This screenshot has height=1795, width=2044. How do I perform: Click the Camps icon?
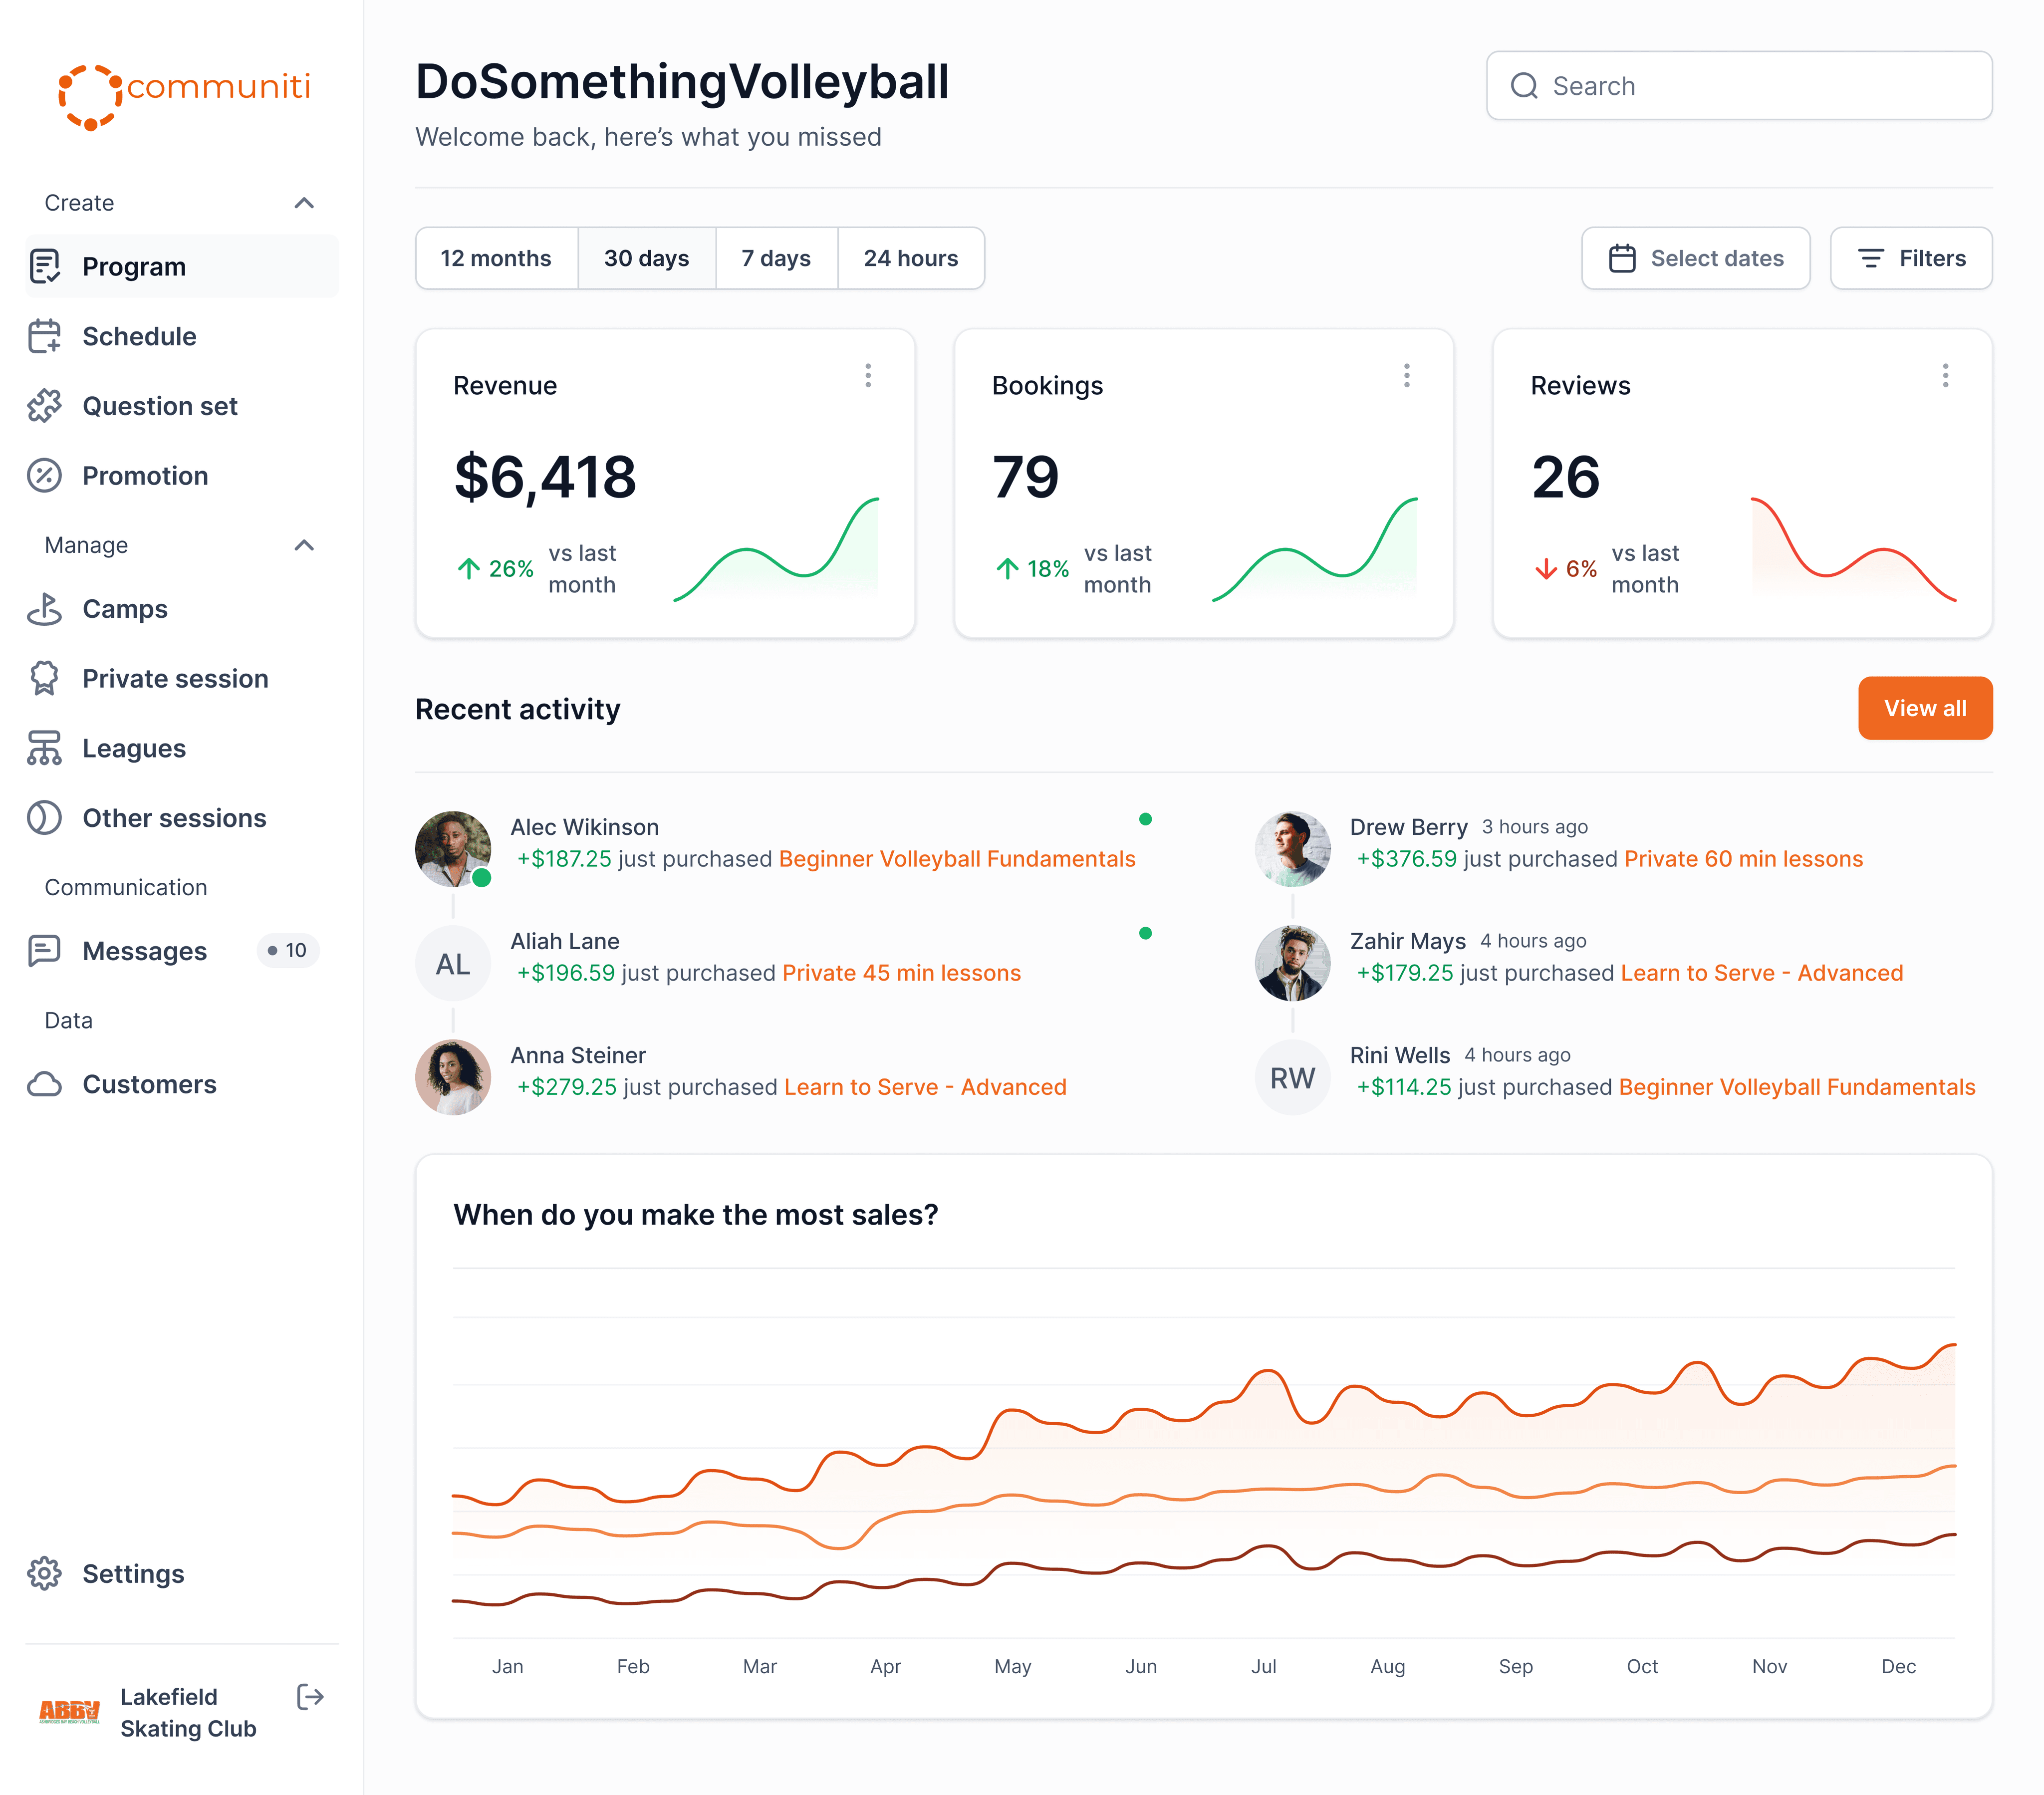[x=45, y=609]
